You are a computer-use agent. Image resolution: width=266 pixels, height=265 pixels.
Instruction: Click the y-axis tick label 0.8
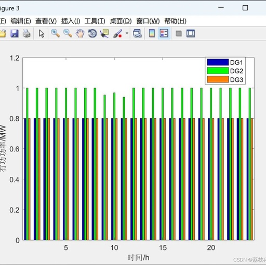(15, 119)
